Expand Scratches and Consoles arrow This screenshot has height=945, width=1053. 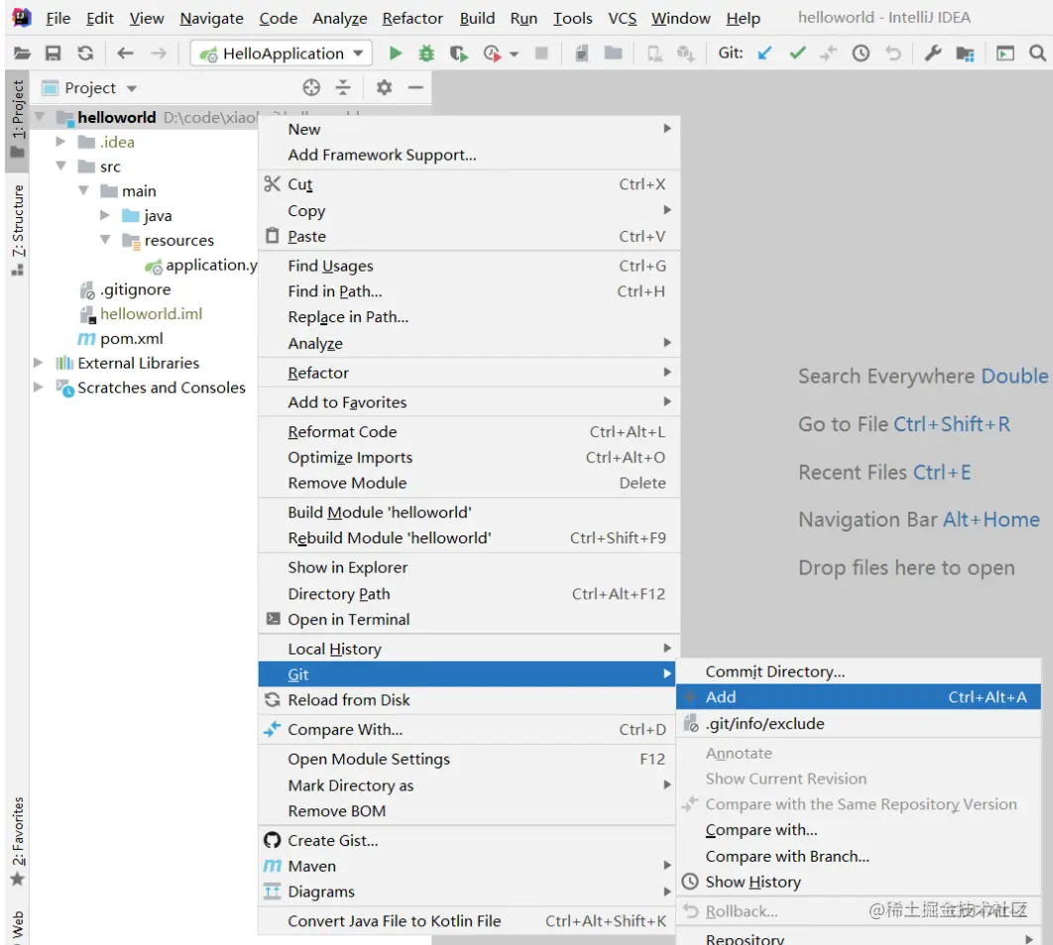tap(39, 388)
